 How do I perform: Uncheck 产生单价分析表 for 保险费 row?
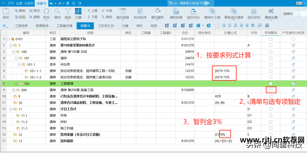[293, 64]
